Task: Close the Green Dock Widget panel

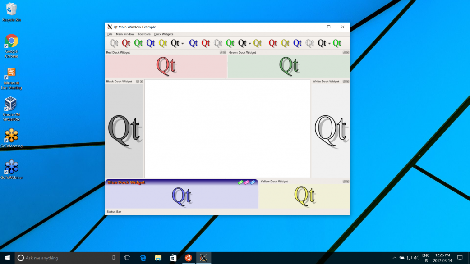Action: point(348,52)
